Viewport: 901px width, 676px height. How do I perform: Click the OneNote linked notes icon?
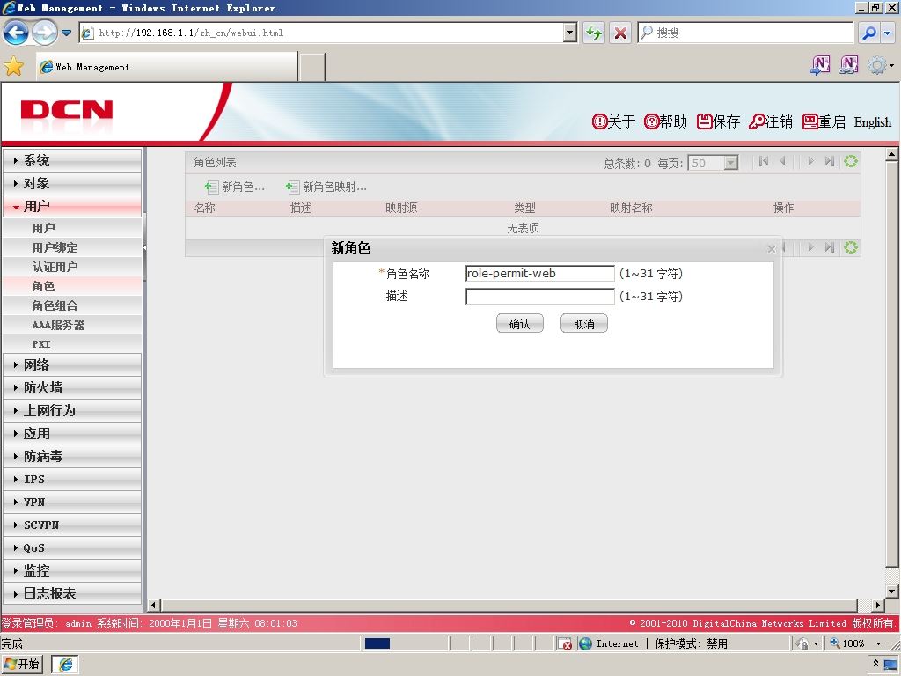[849, 65]
